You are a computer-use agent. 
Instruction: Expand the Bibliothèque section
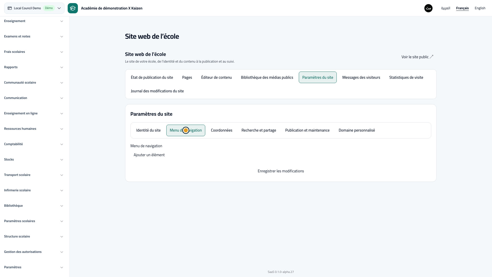click(34, 206)
